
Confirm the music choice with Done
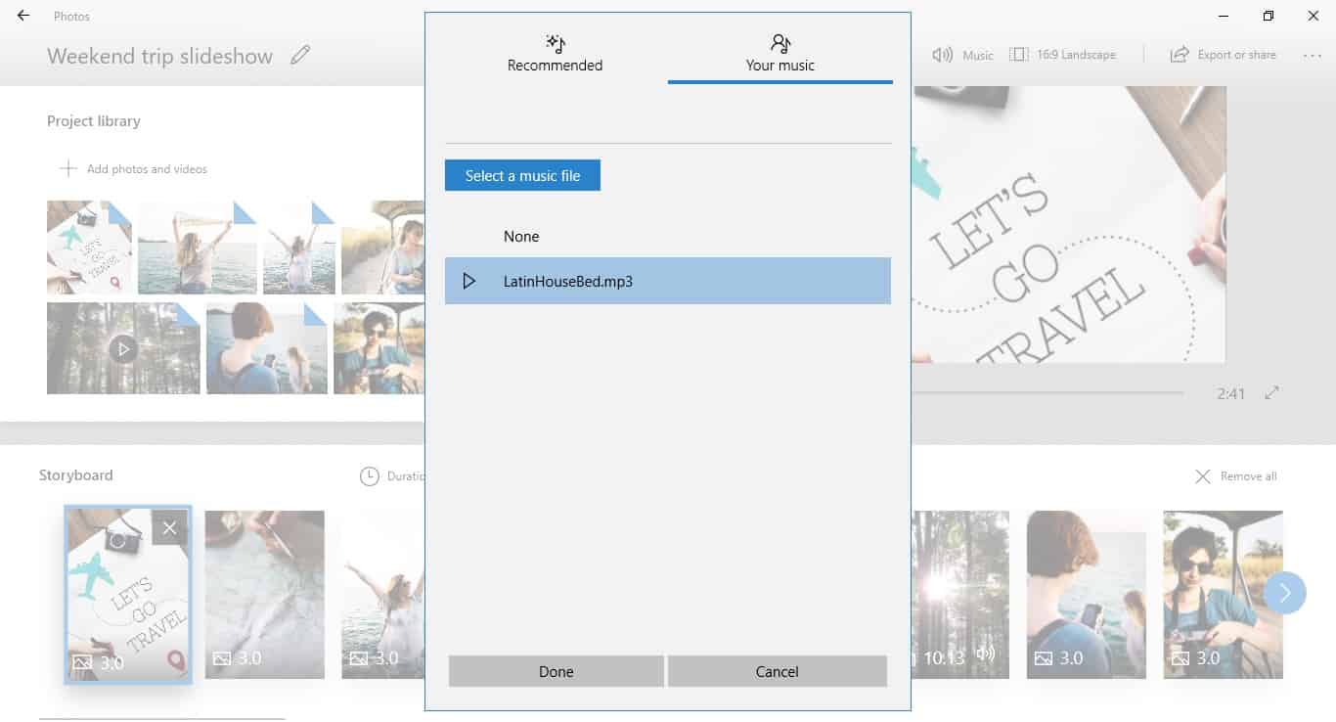pos(555,671)
